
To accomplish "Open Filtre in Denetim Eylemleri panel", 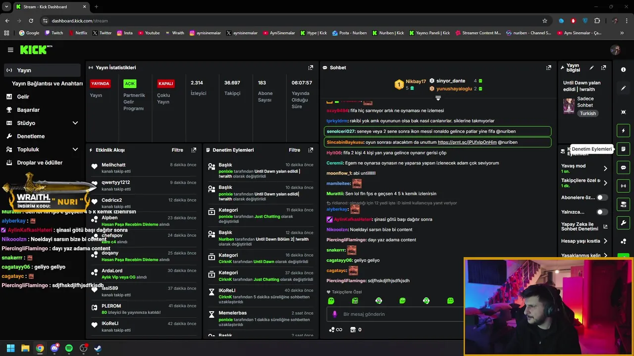I will pos(294,150).
